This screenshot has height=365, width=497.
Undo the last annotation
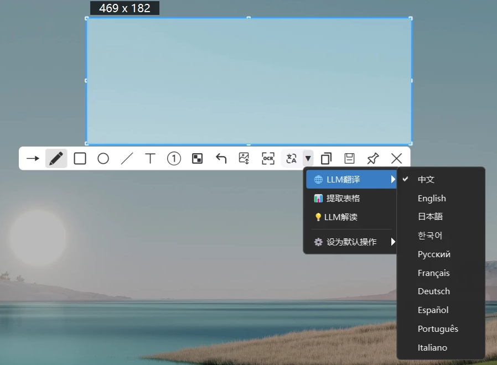click(x=221, y=159)
